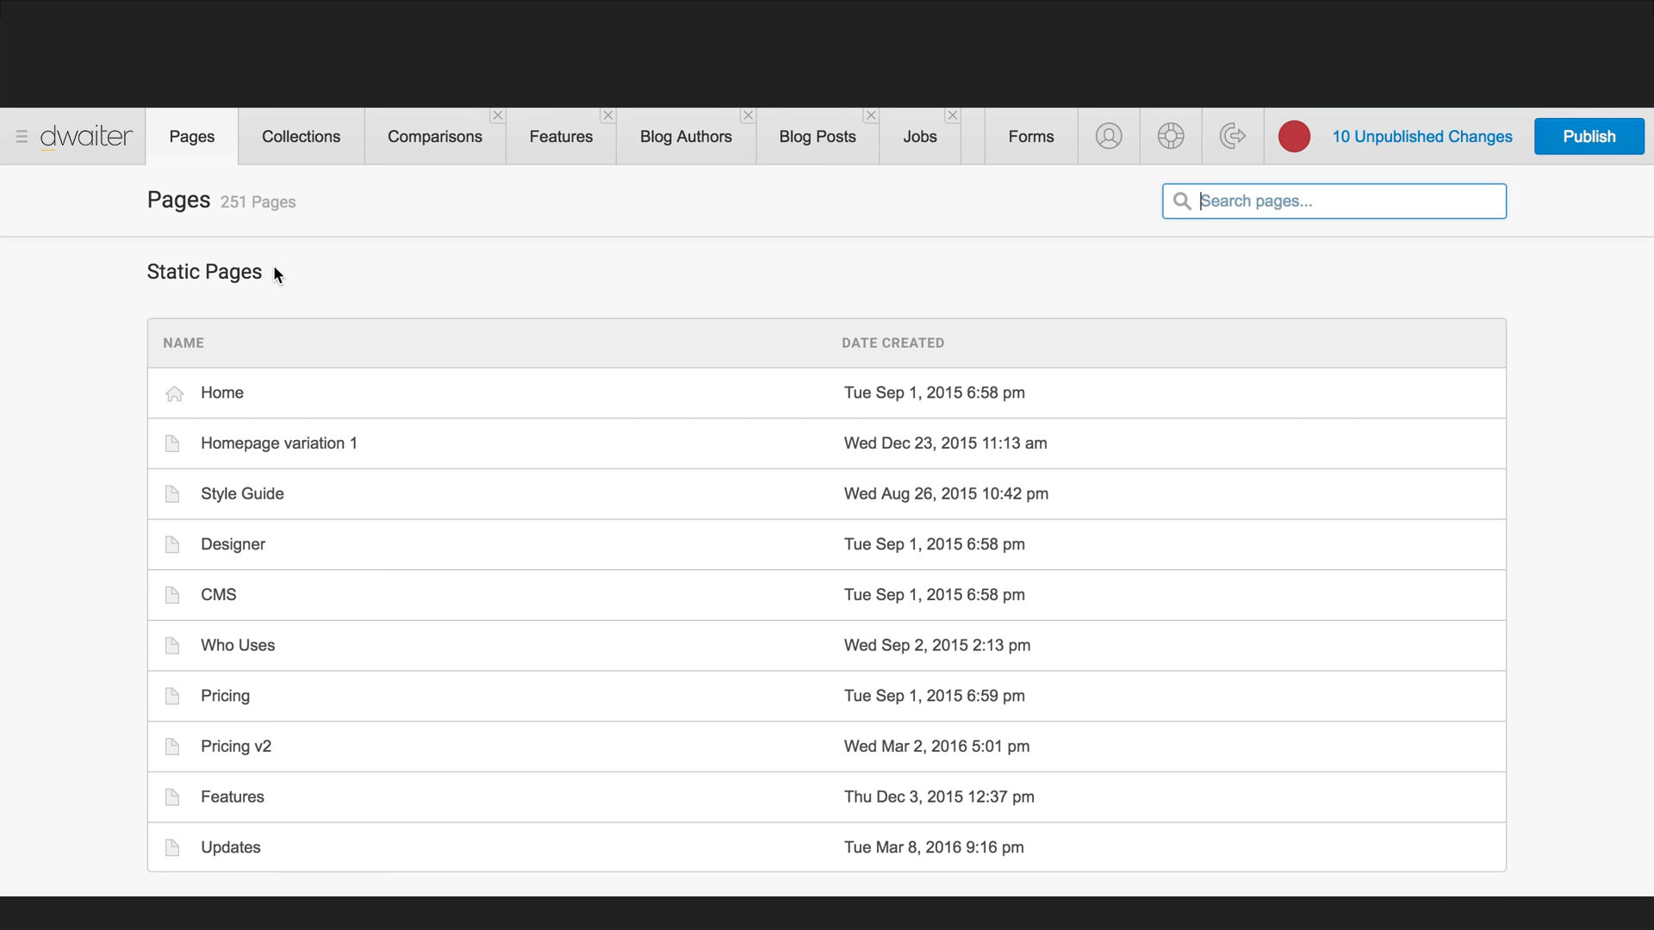Close the Features tab

click(x=608, y=115)
